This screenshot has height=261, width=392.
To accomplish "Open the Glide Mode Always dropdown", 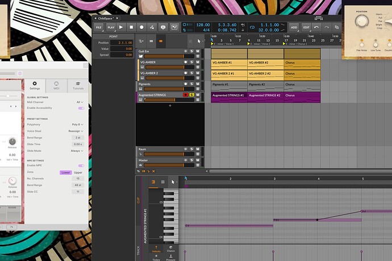I will click(77, 151).
